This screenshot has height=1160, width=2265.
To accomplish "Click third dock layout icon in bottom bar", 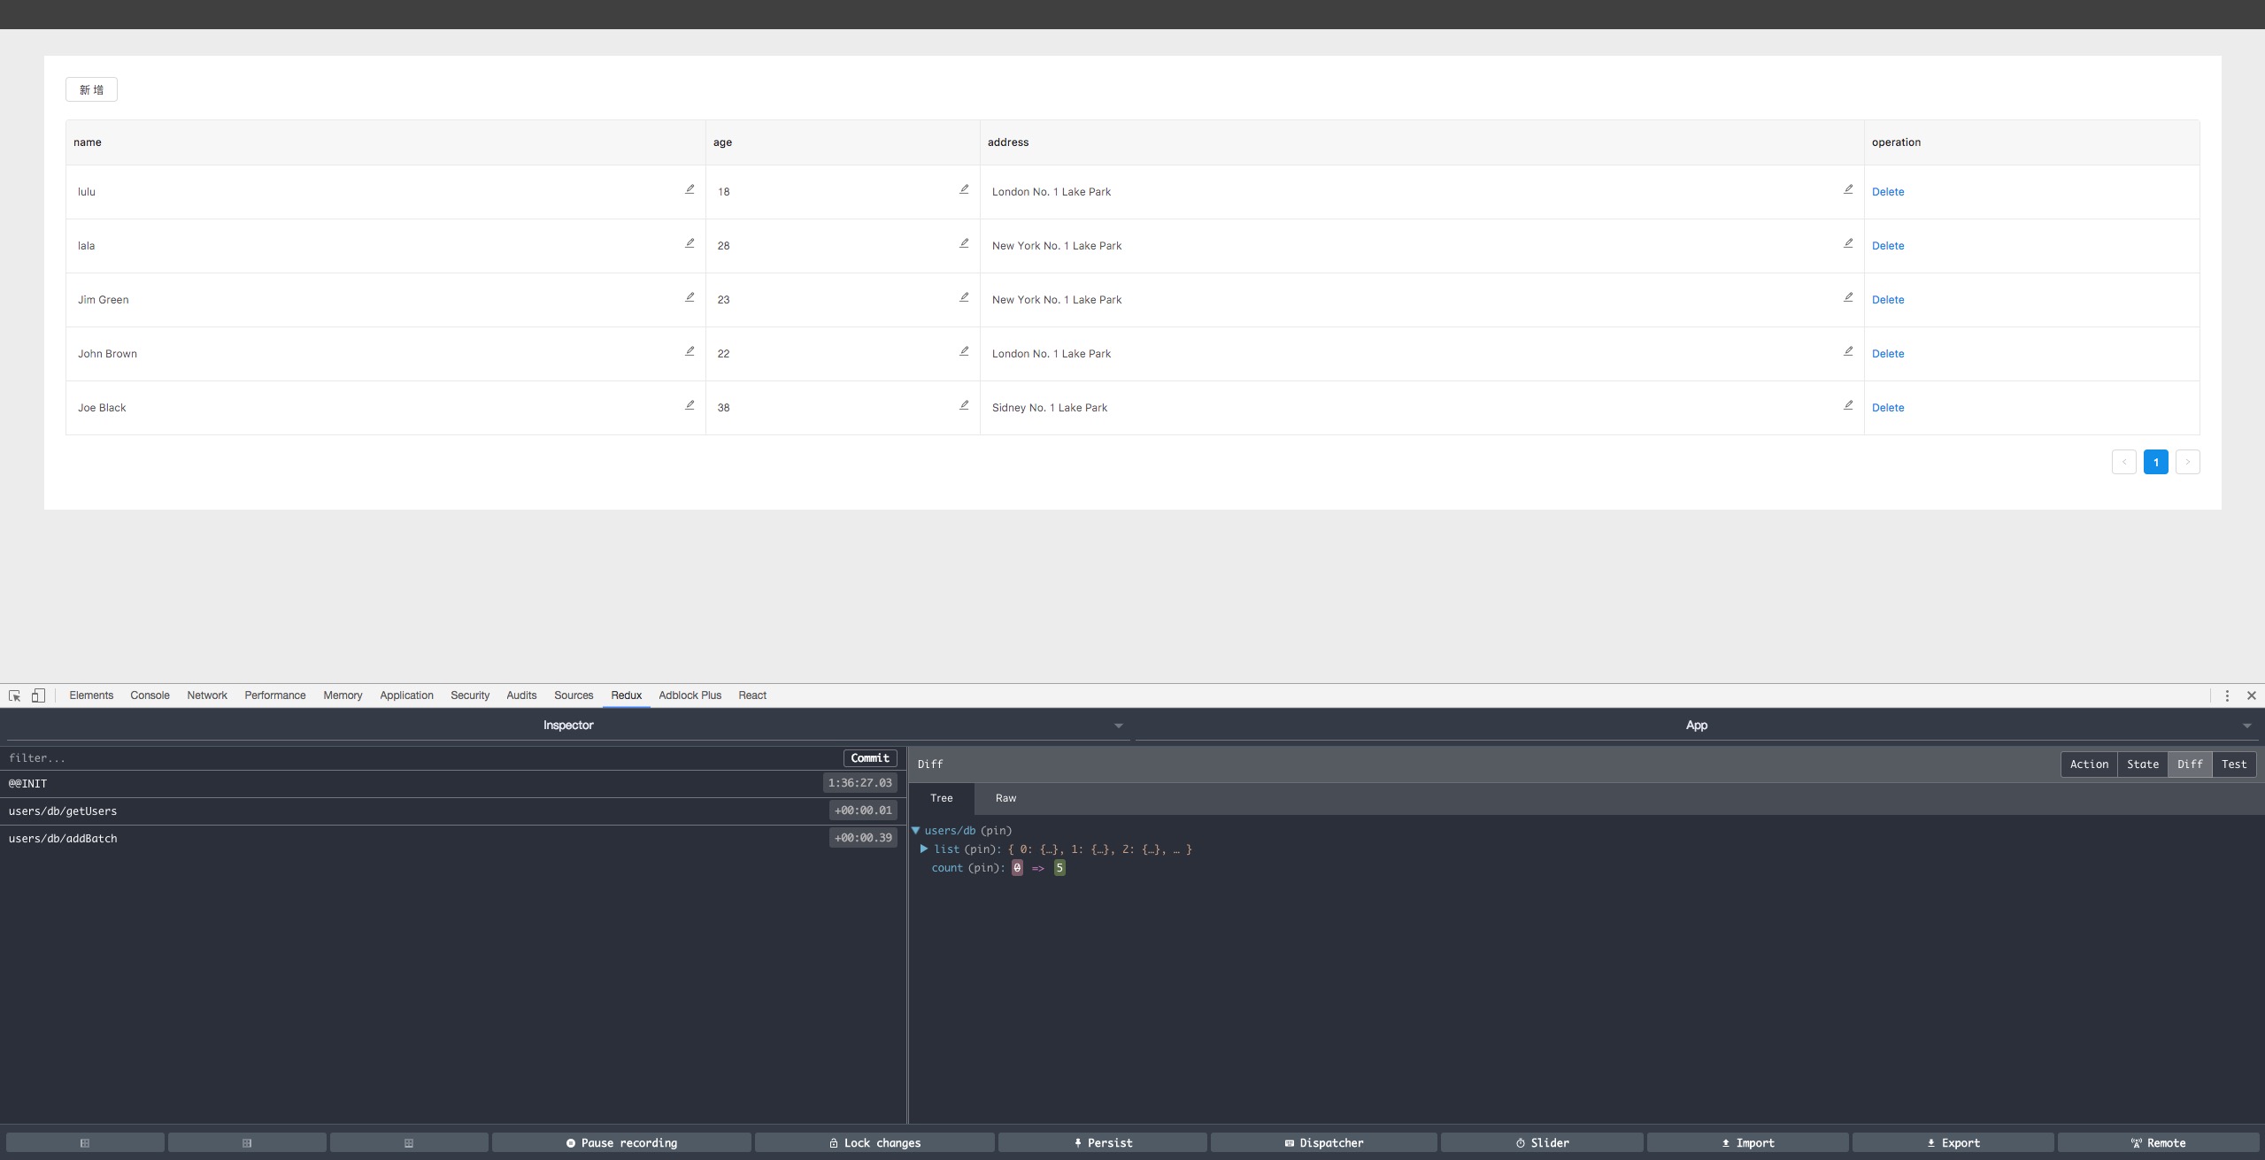I will click(x=409, y=1143).
